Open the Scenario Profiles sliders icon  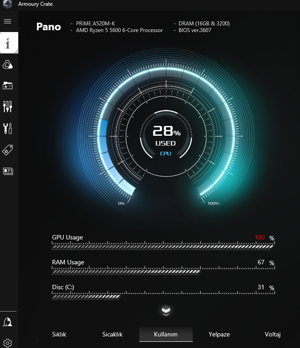[x=8, y=106]
